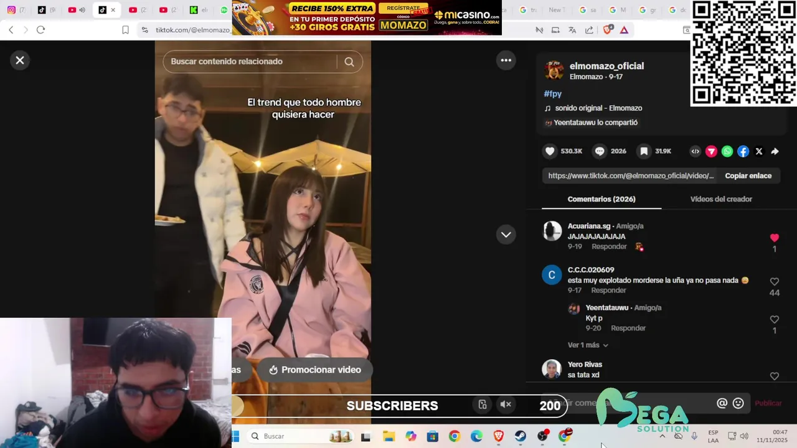Click the embed code icon

pos(696,151)
